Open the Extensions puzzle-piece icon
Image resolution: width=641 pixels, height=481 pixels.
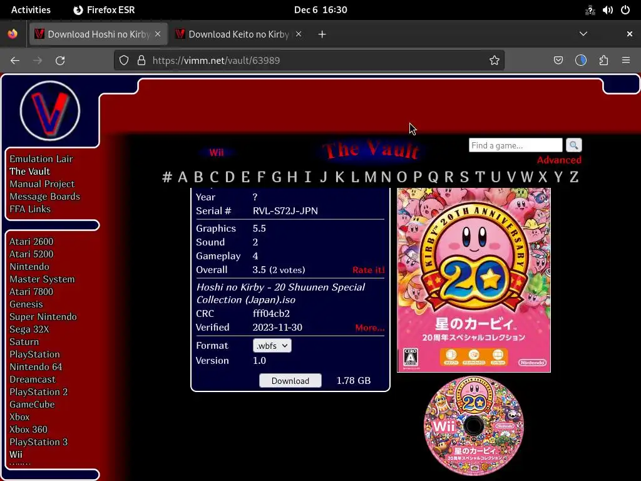(603, 61)
